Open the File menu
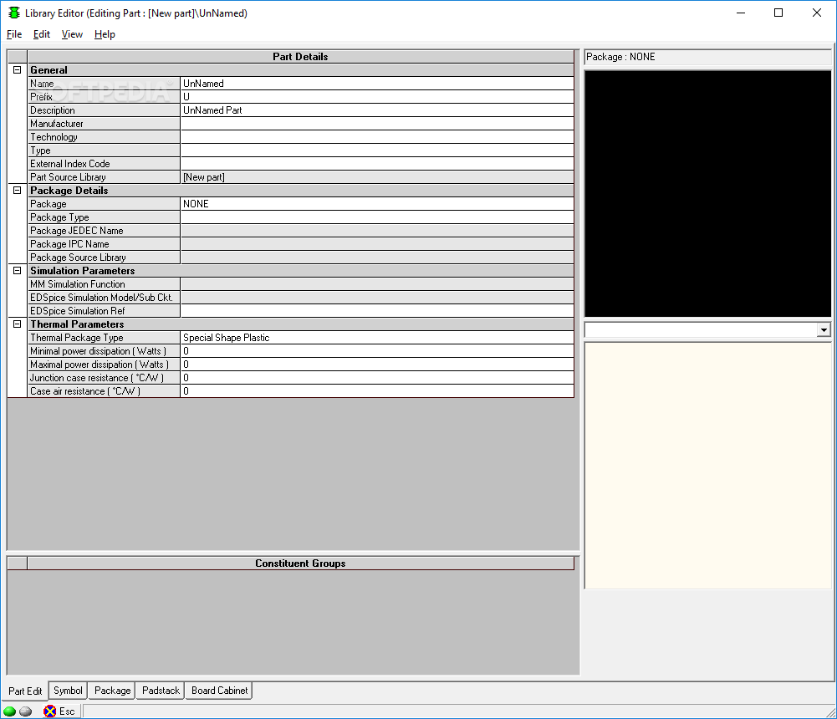Viewport: 837px width, 719px height. 14,34
